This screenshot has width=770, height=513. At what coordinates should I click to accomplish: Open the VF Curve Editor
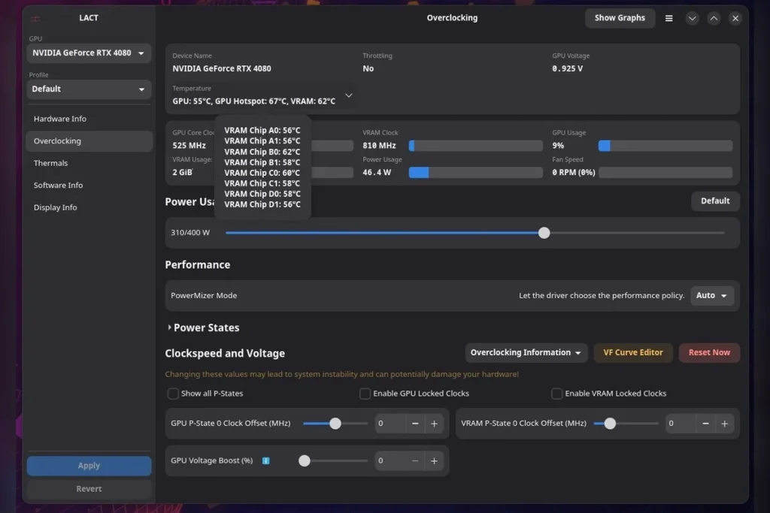pyautogui.click(x=633, y=352)
